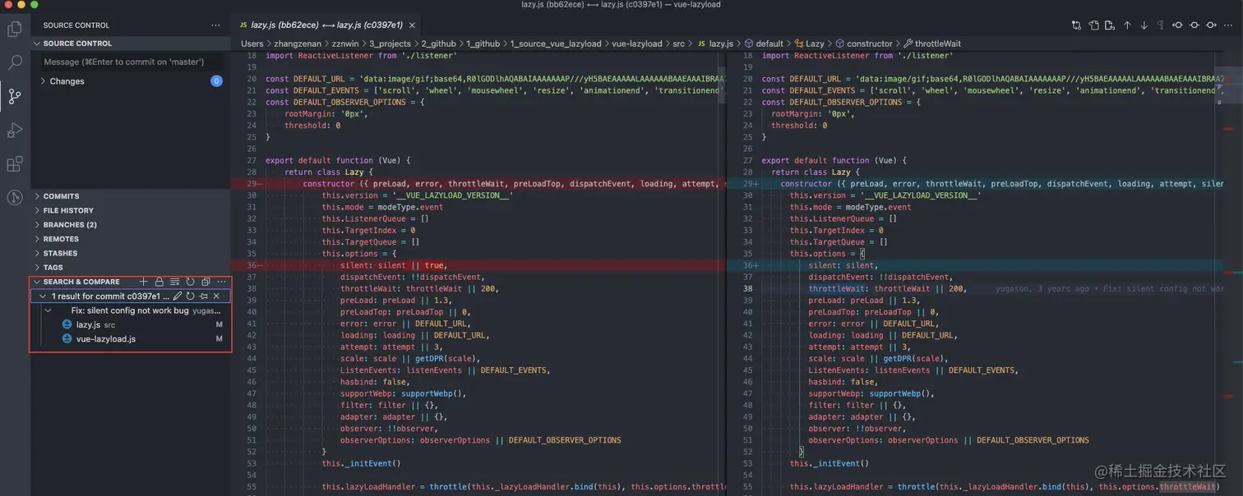Click plus icon in Search & Compare header
The height and width of the screenshot is (496, 1243).
[x=144, y=282]
